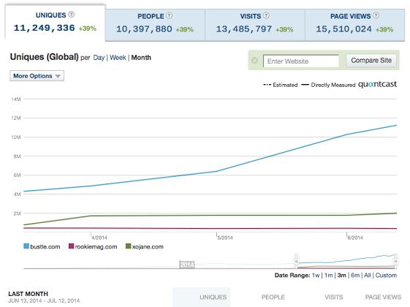The image size is (410, 307).
Task: Click the left handle of timeline range slider
Action: point(296,261)
